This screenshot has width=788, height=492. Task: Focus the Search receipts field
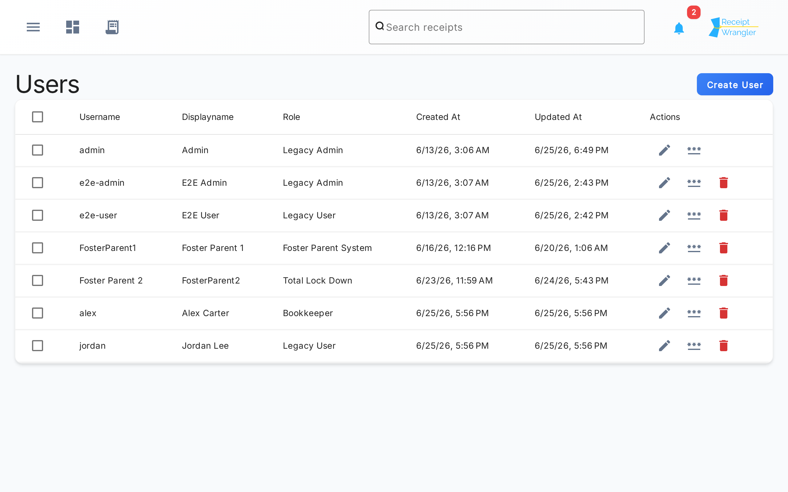pyautogui.click(x=506, y=27)
